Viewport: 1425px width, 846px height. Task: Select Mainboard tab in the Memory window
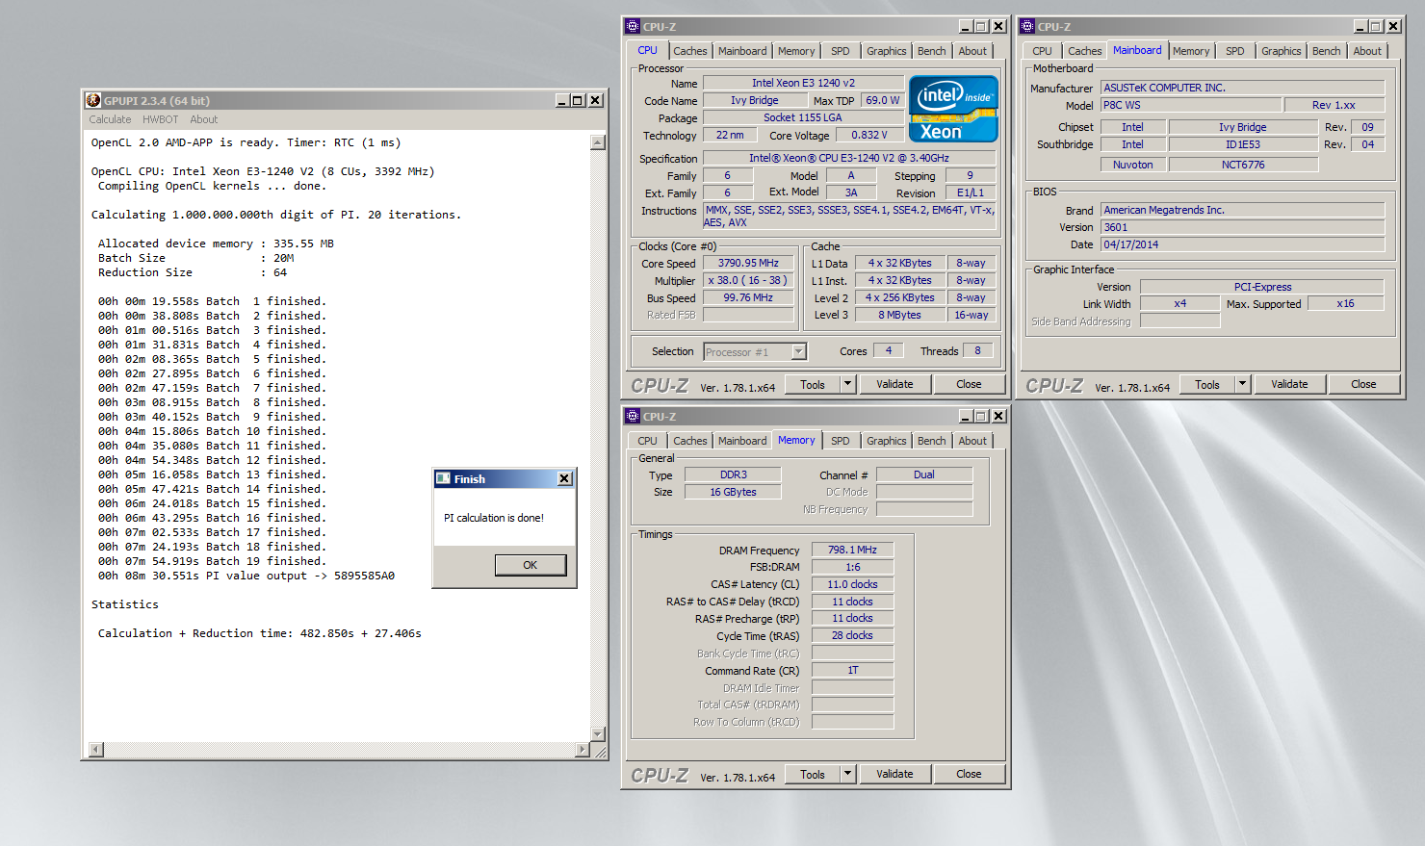[x=742, y=441]
